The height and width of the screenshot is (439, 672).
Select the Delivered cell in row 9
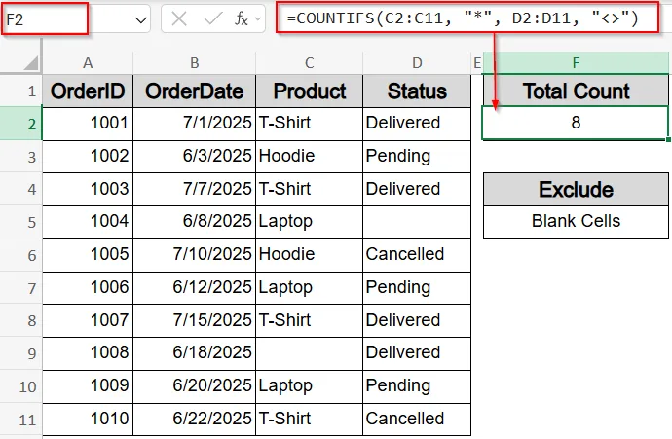click(x=417, y=353)
